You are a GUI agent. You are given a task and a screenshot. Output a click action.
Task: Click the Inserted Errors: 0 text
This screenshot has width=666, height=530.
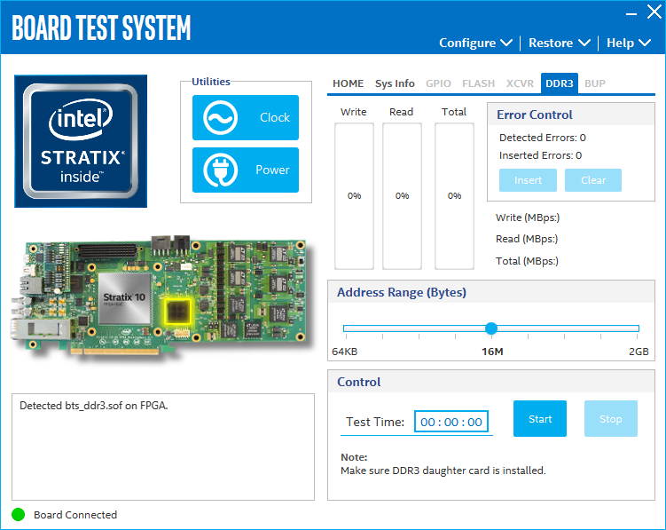[x=540, y=155]
